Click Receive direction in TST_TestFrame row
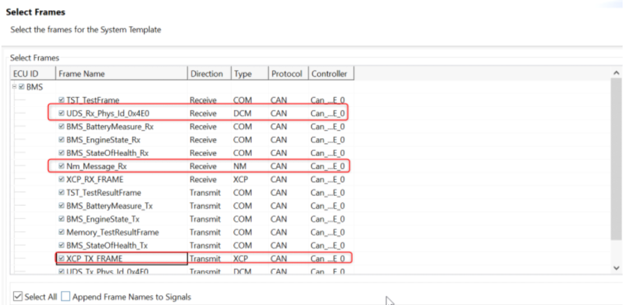The image size is (632, 305). [203, 100]
